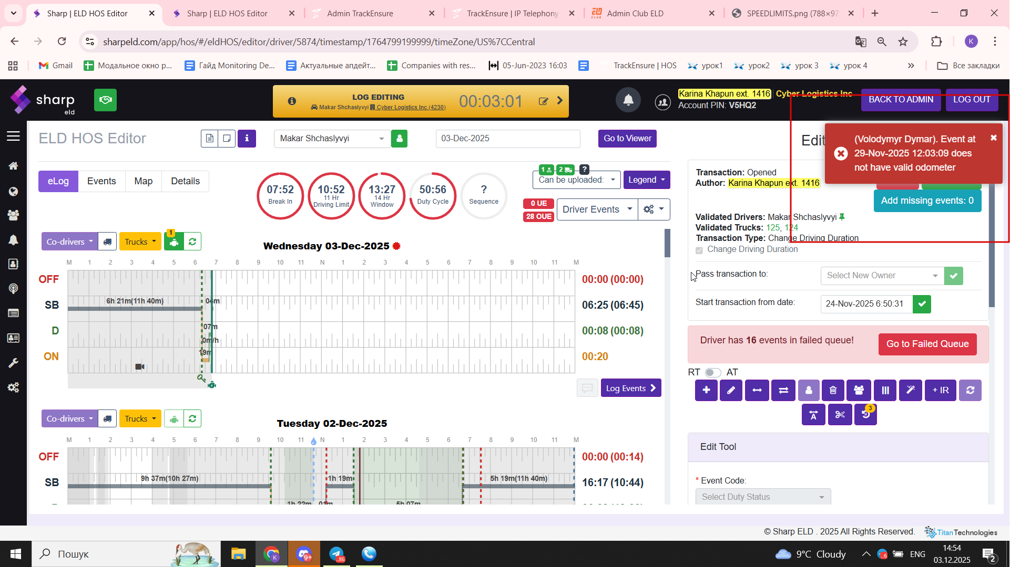
Task: Click Go to Failed Queue button
Action: (927, 344)
